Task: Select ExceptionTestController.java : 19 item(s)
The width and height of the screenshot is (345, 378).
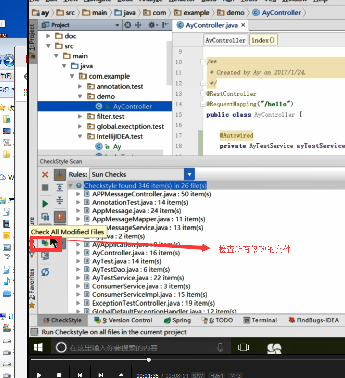Action: [x=153, y=303]
